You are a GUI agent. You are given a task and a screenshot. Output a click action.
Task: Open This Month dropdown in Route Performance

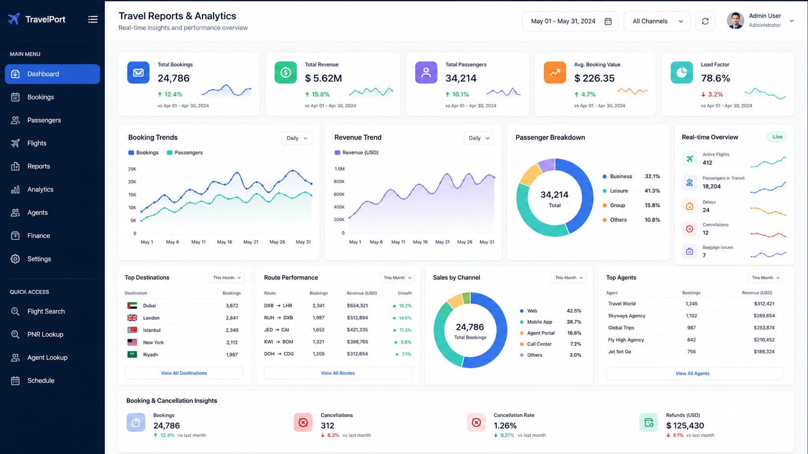point(397,277)
